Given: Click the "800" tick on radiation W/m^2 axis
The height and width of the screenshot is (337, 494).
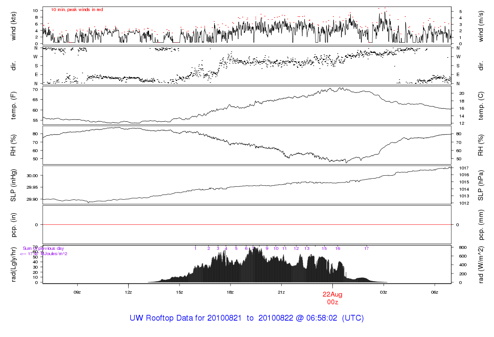Looking at the screenshot, I should tap(463, 247).
